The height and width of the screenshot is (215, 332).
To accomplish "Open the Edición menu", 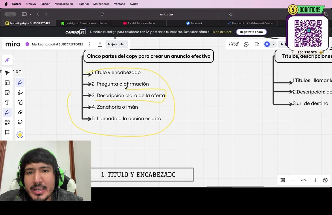I will (x=45, y=4).
